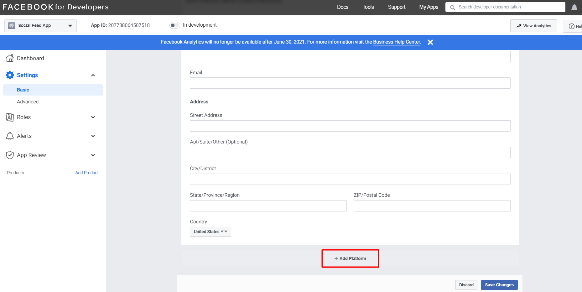Click the Alerts bell icon in sidebar
582x292 pixels.
click(10, 136)
